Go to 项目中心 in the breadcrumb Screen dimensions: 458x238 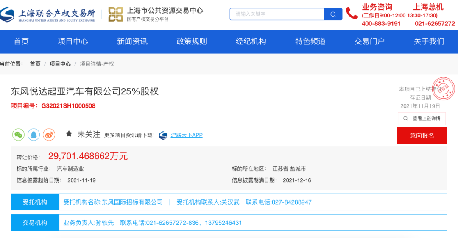[x=60, y=64]
